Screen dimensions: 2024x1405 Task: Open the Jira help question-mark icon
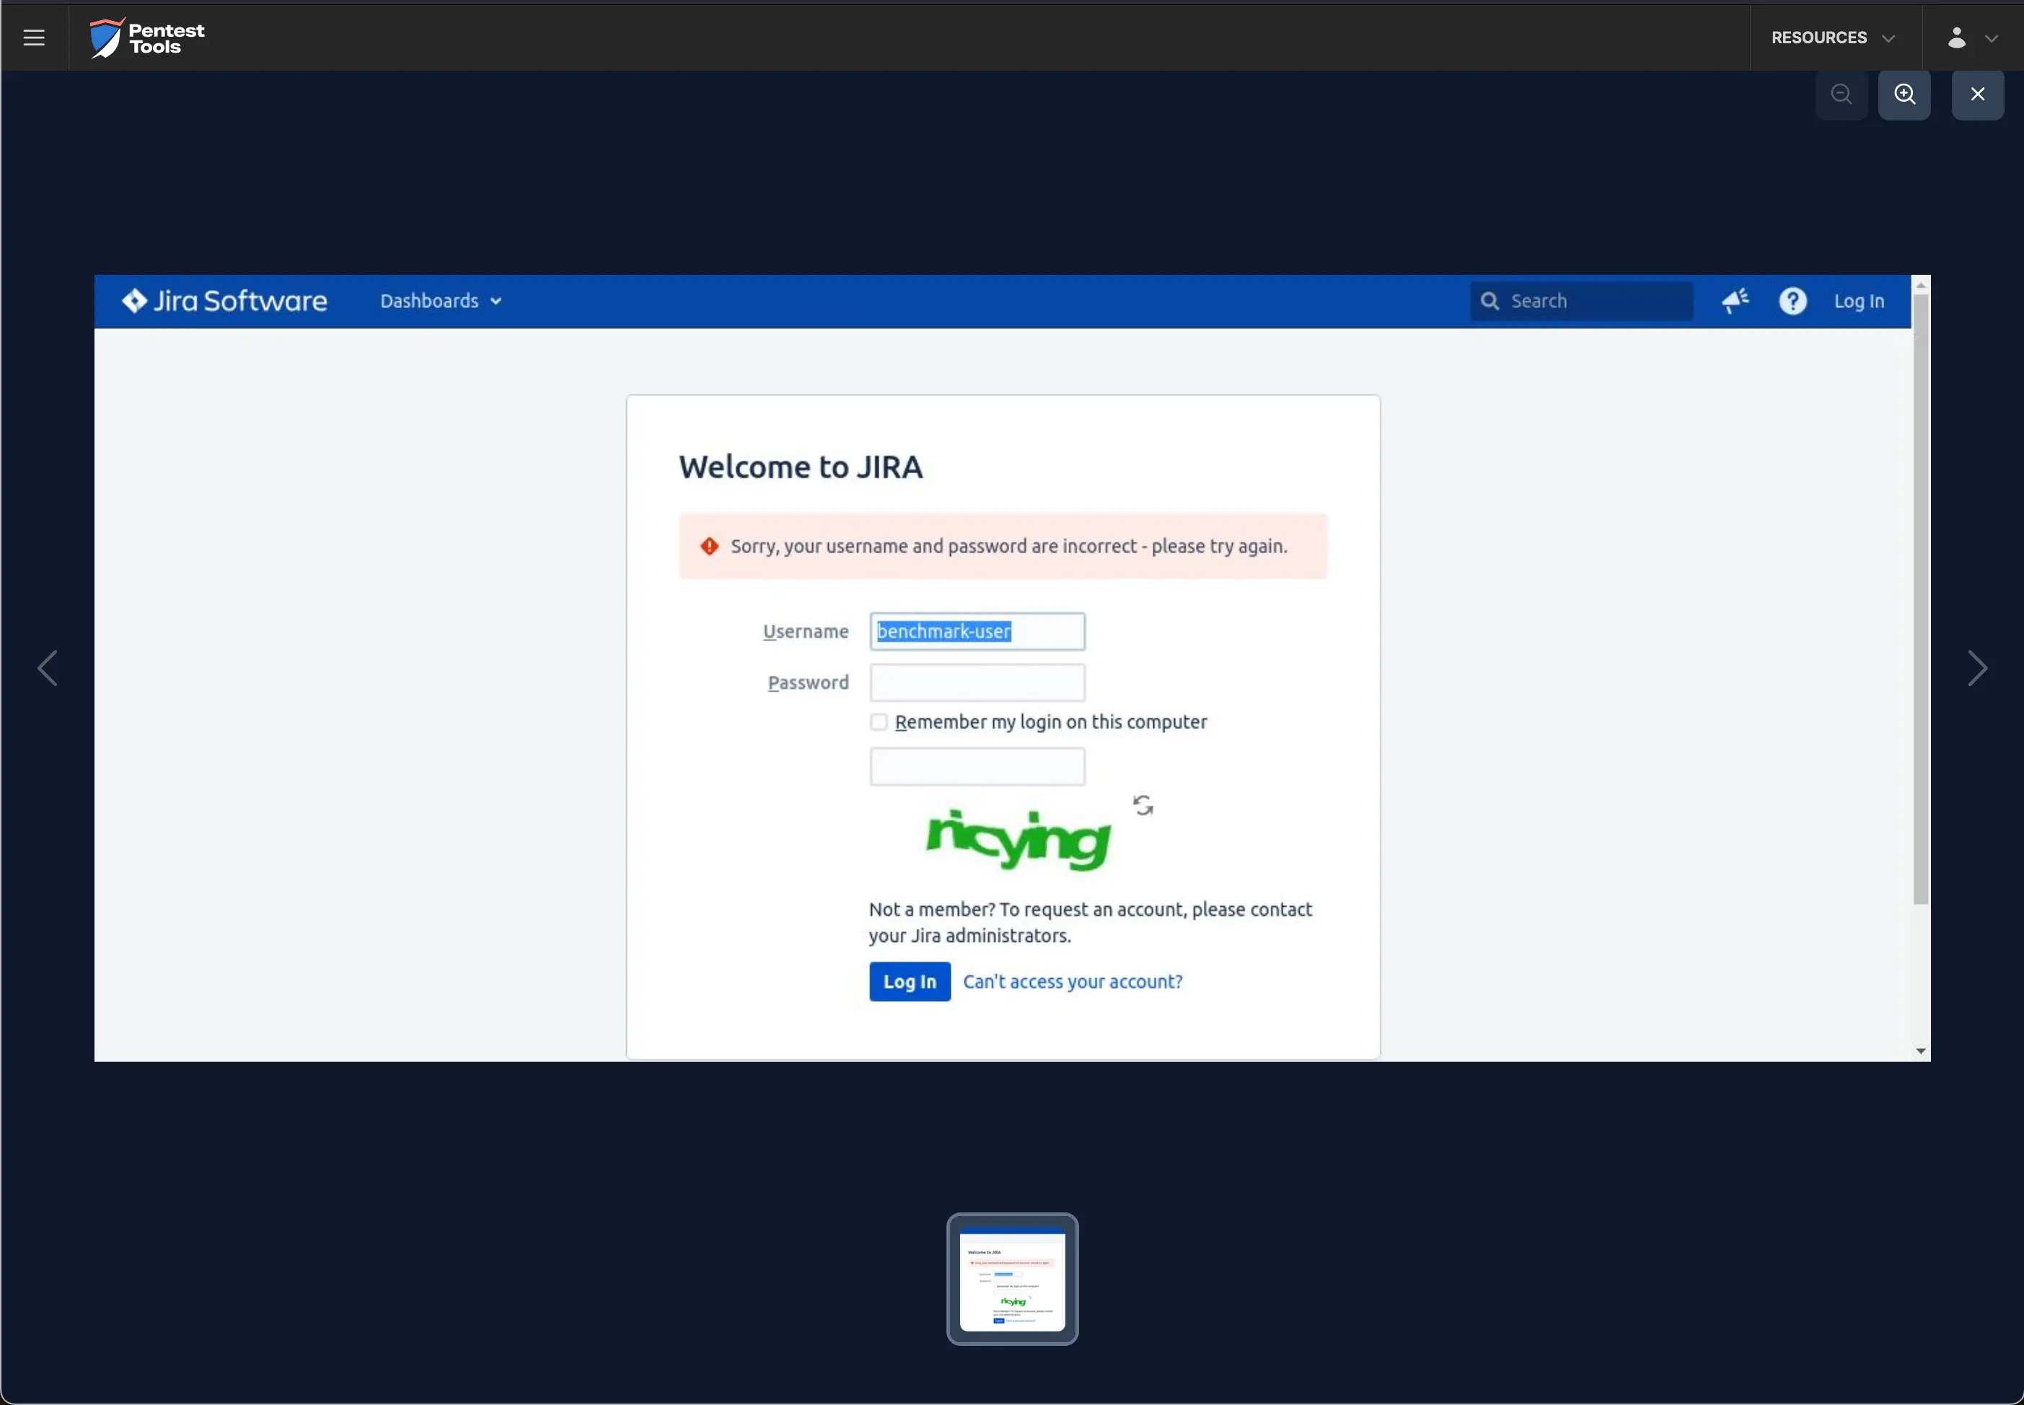(x=1792, y=301)
